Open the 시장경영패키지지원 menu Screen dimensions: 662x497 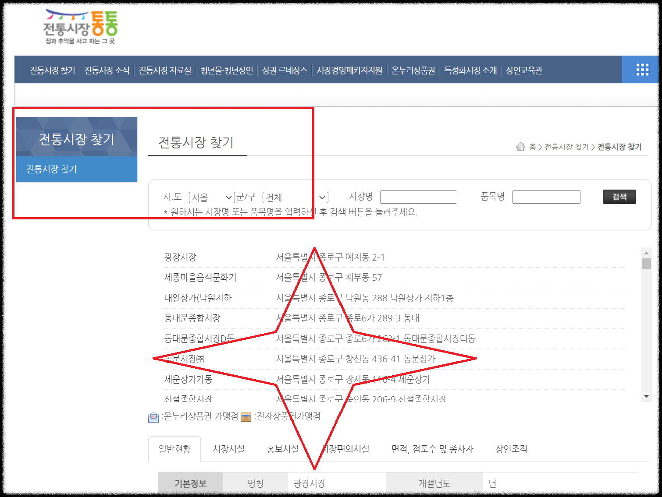point(349,70)
